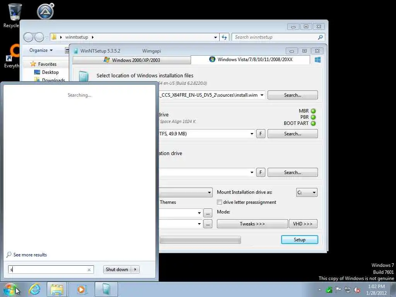Switch to the Windows 2000/XP/2003 tab
Screen dimensions: 396x297
click(131, 60)
